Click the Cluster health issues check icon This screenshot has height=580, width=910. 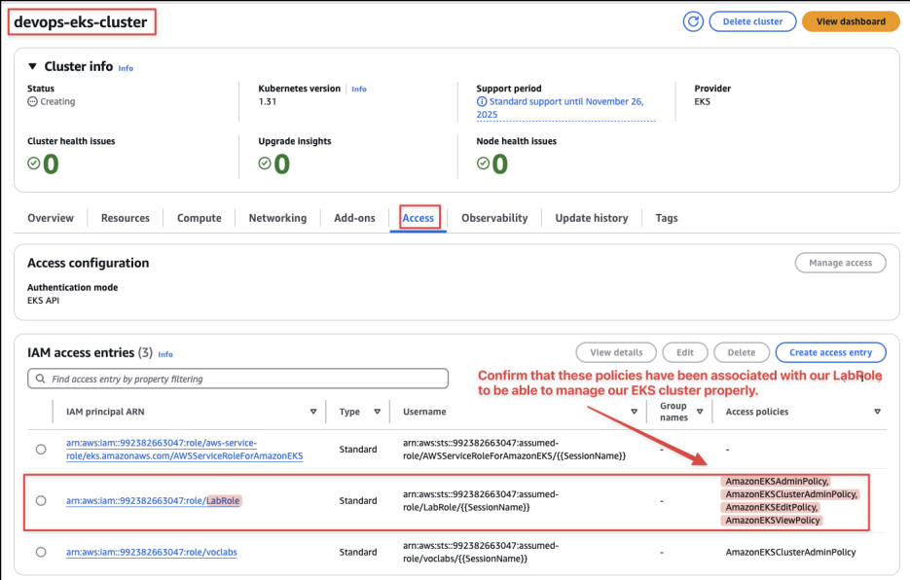pos(34,163)
